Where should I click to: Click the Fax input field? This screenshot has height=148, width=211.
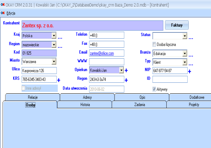(x=107, y=44)
